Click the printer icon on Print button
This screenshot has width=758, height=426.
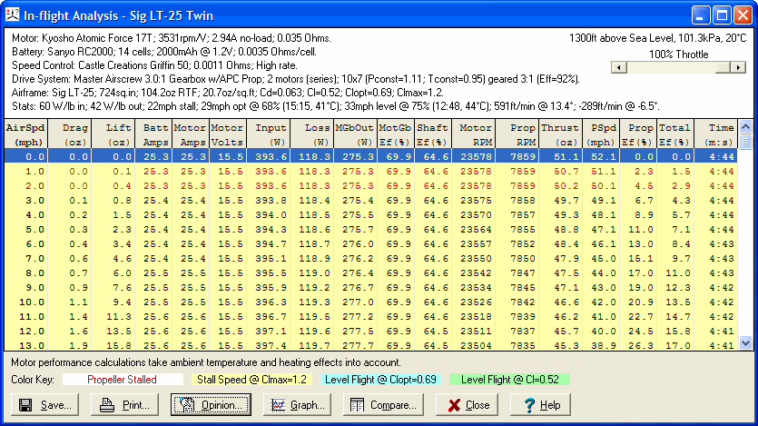click(x=107, y=405)
